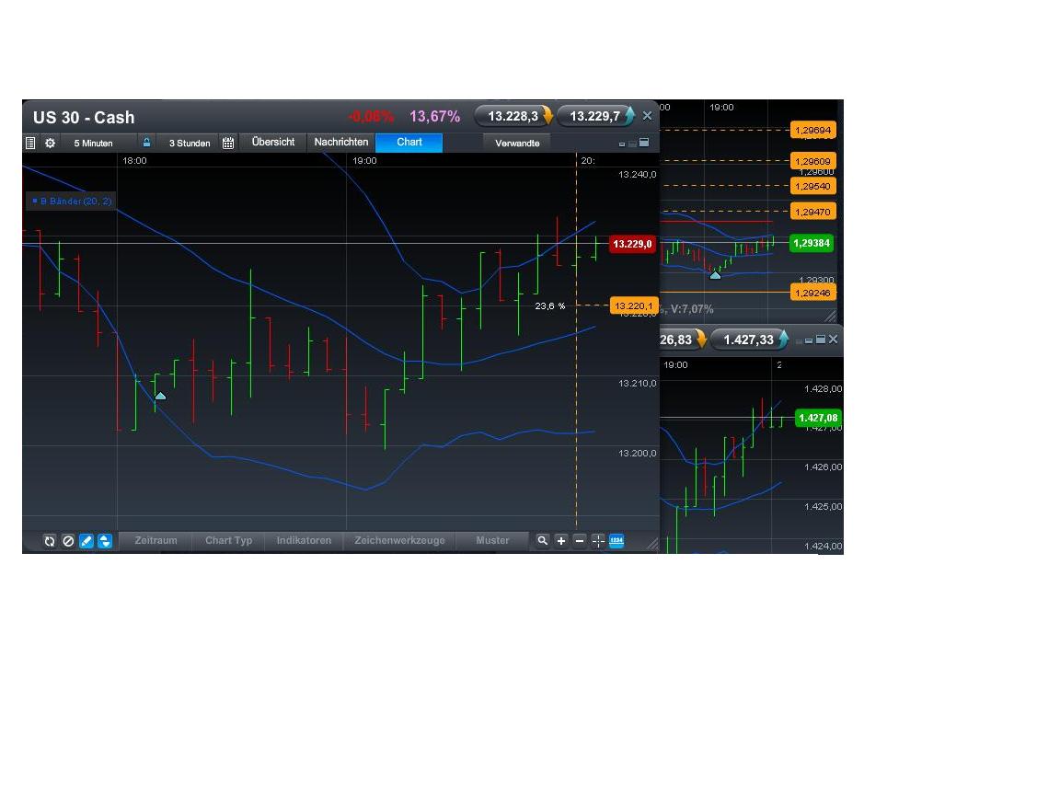Toggle the blue pencil drawing tool icon
The image size is (1060, 795).
pos(86,541)
